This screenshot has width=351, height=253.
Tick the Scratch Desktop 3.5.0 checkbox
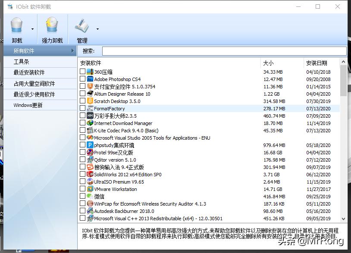point(83,101)
